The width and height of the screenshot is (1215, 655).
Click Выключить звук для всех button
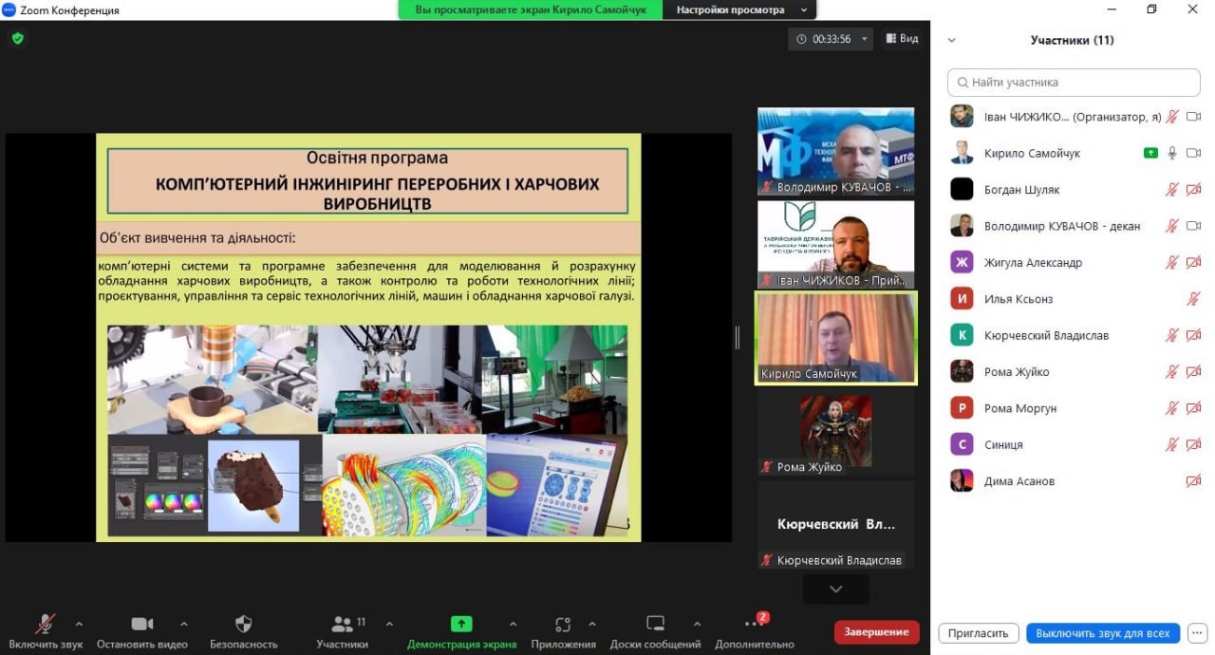pyautogui.click(x=1103, y=632)
